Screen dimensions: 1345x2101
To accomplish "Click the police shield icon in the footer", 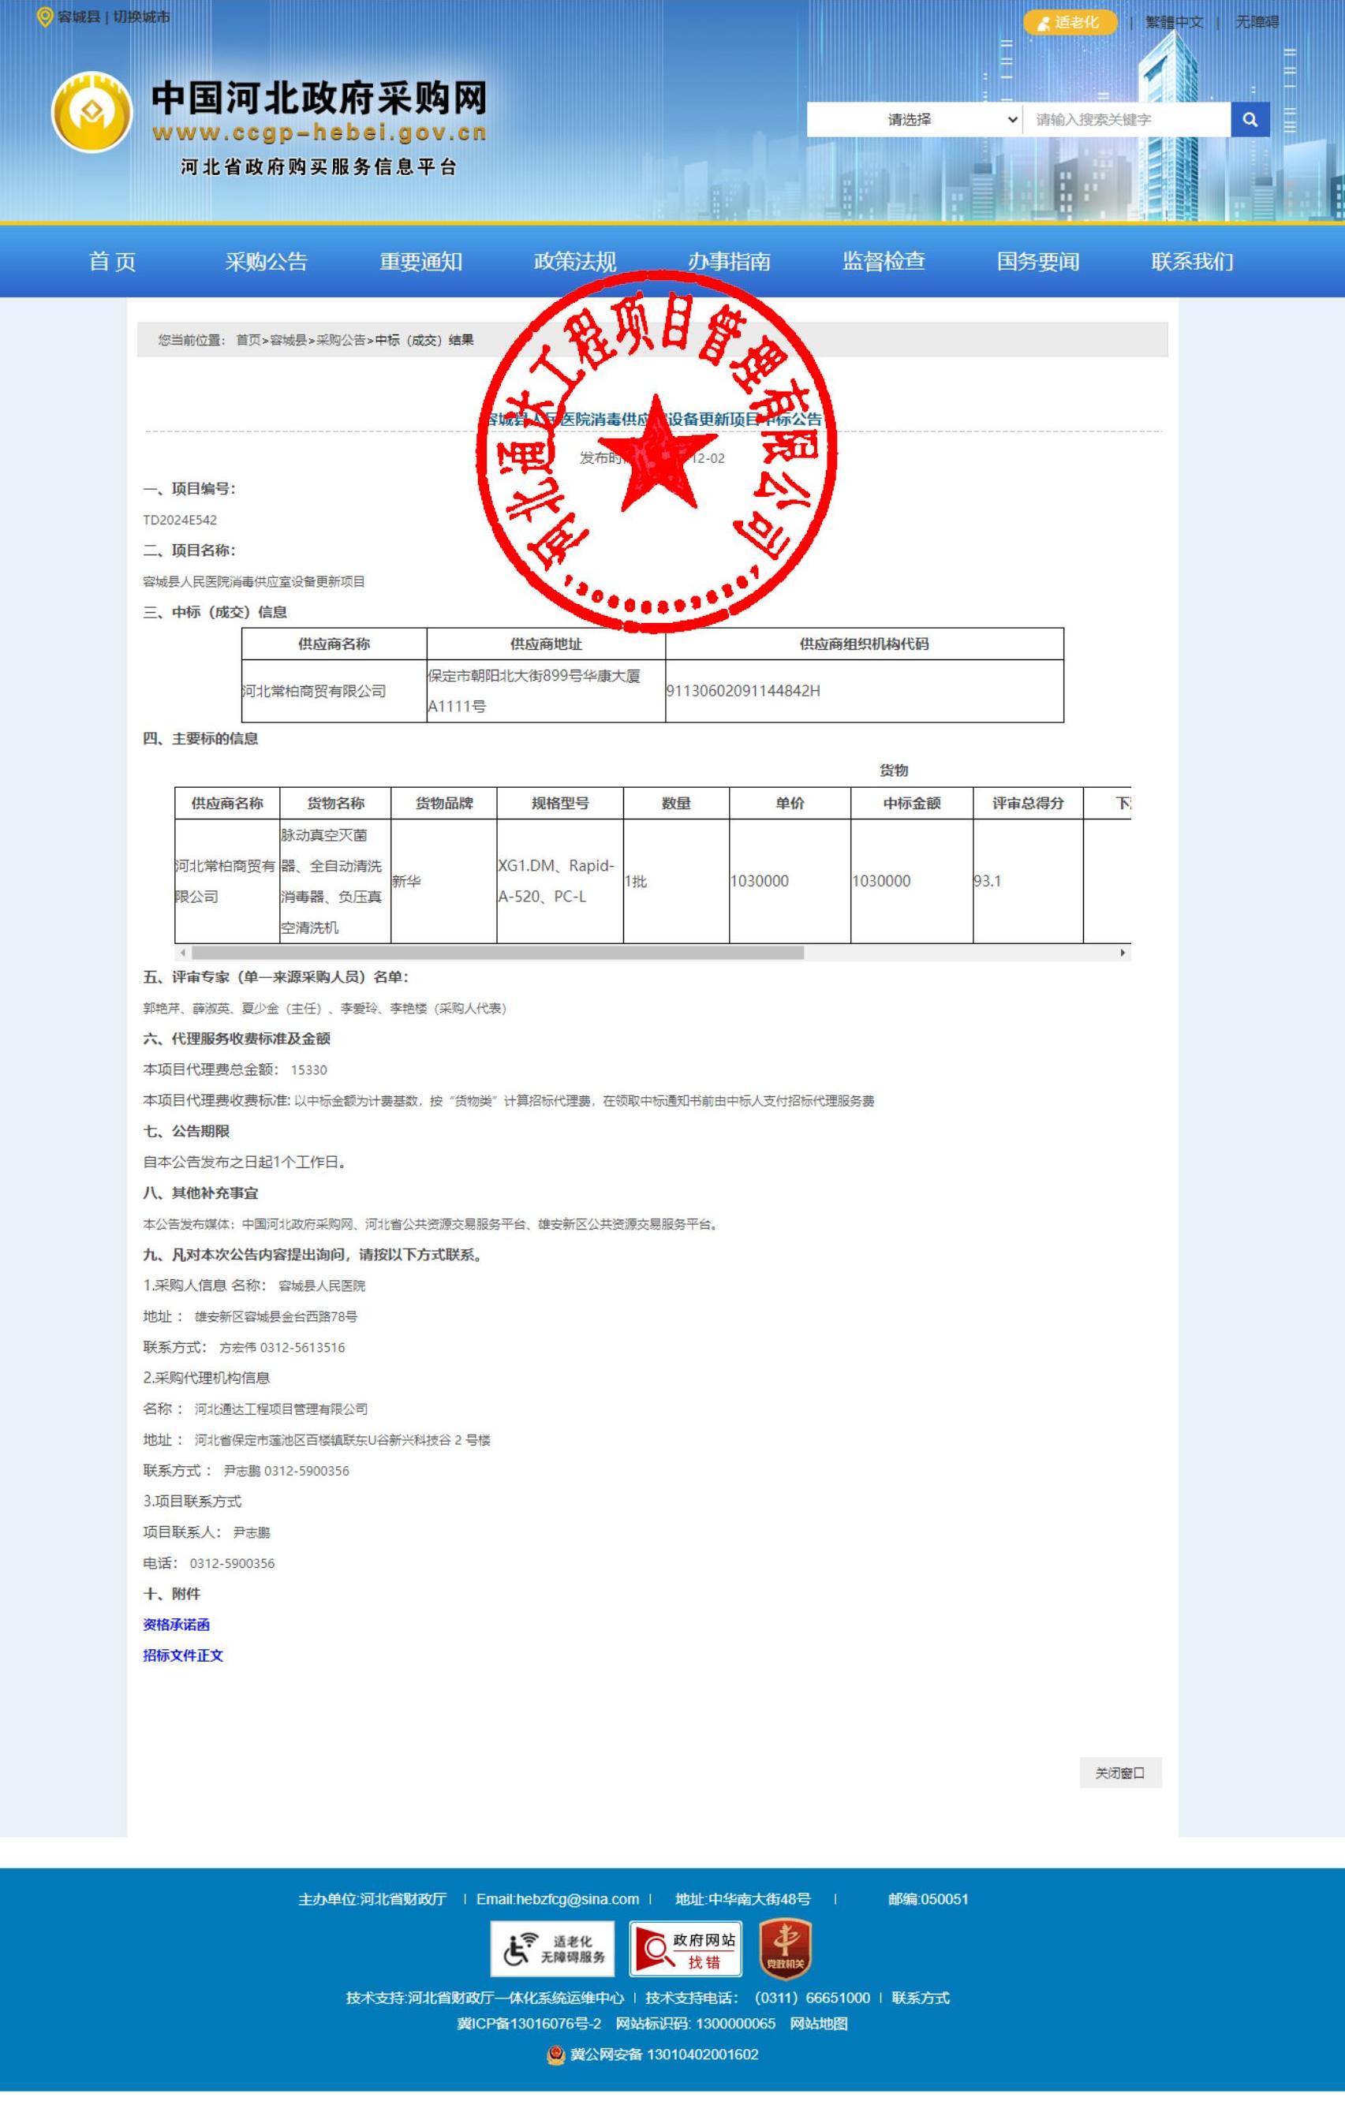I will click(555, 2054).
